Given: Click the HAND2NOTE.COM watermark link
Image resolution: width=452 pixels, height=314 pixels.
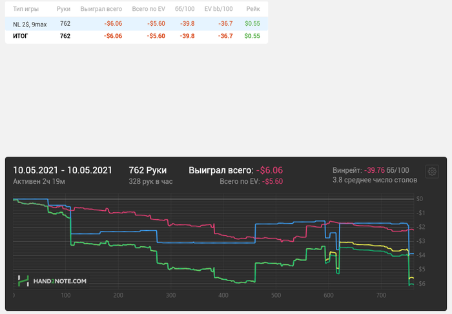Looking at the screenshot, I should [59, 281].
